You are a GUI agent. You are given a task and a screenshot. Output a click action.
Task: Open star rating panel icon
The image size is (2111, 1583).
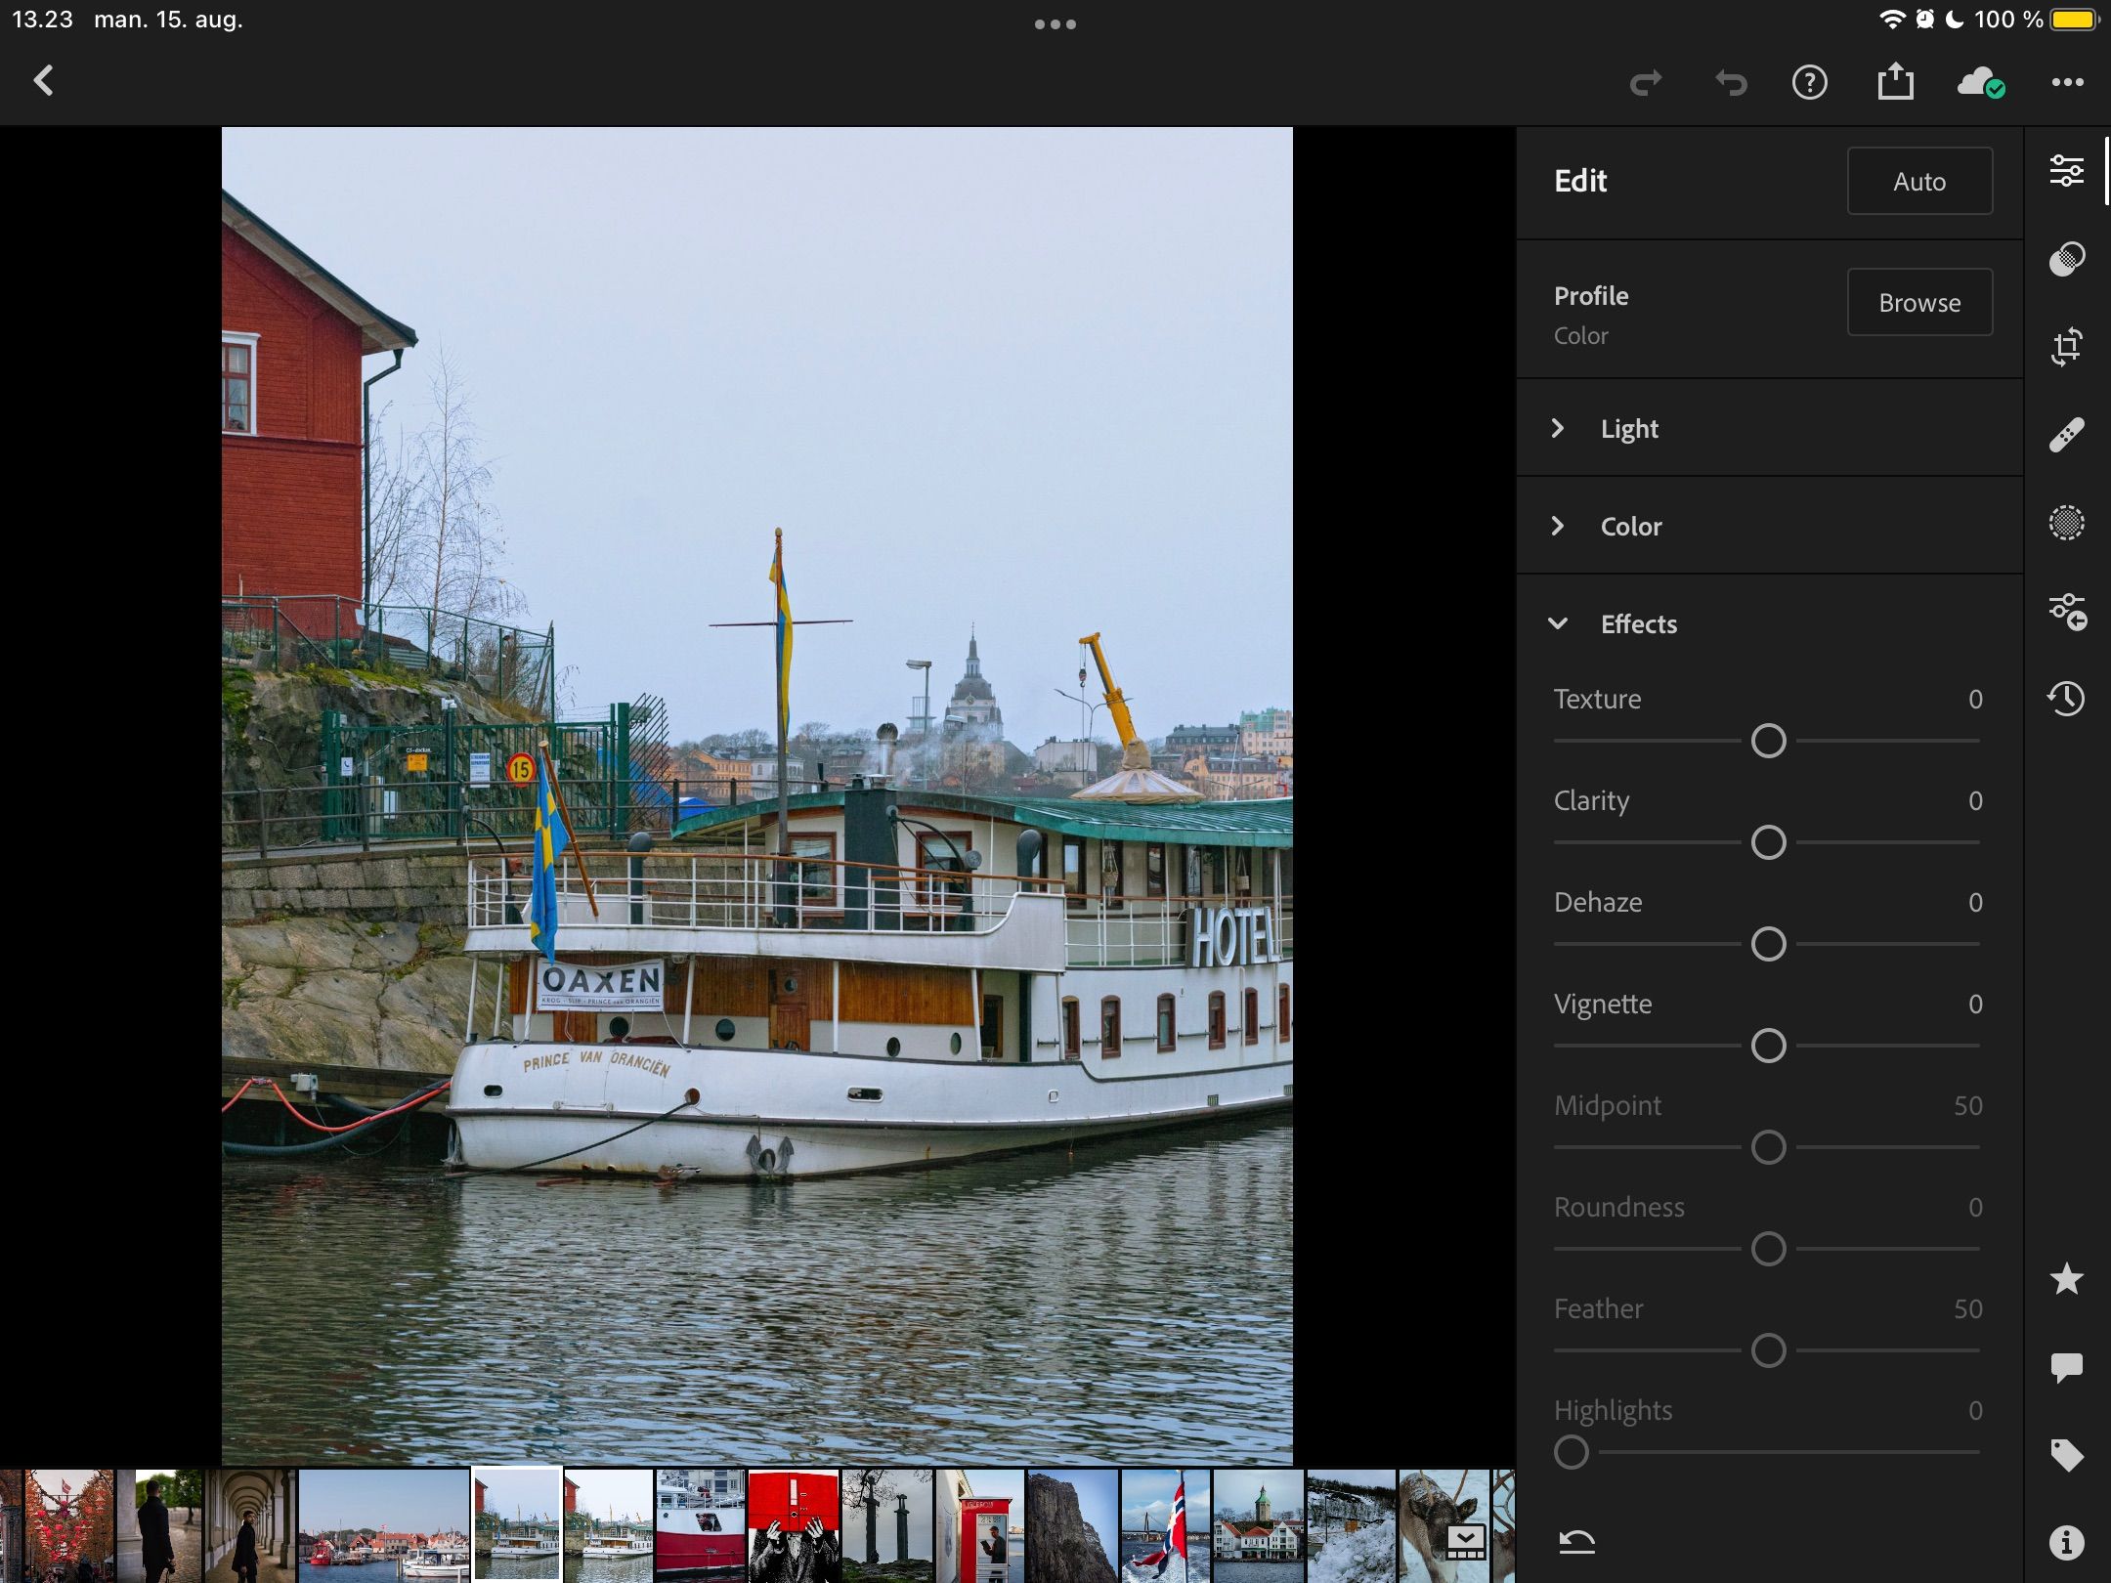(x=2066, y=1278)
